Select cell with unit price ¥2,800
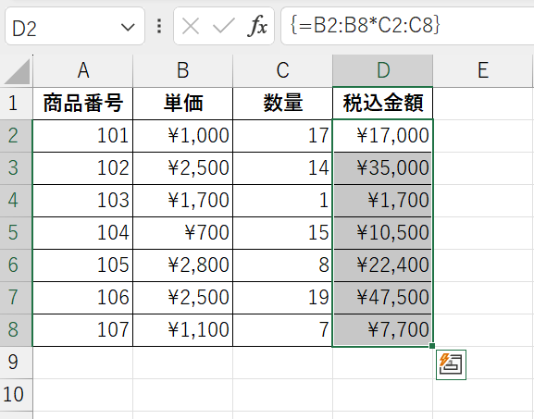 (183, 265)
